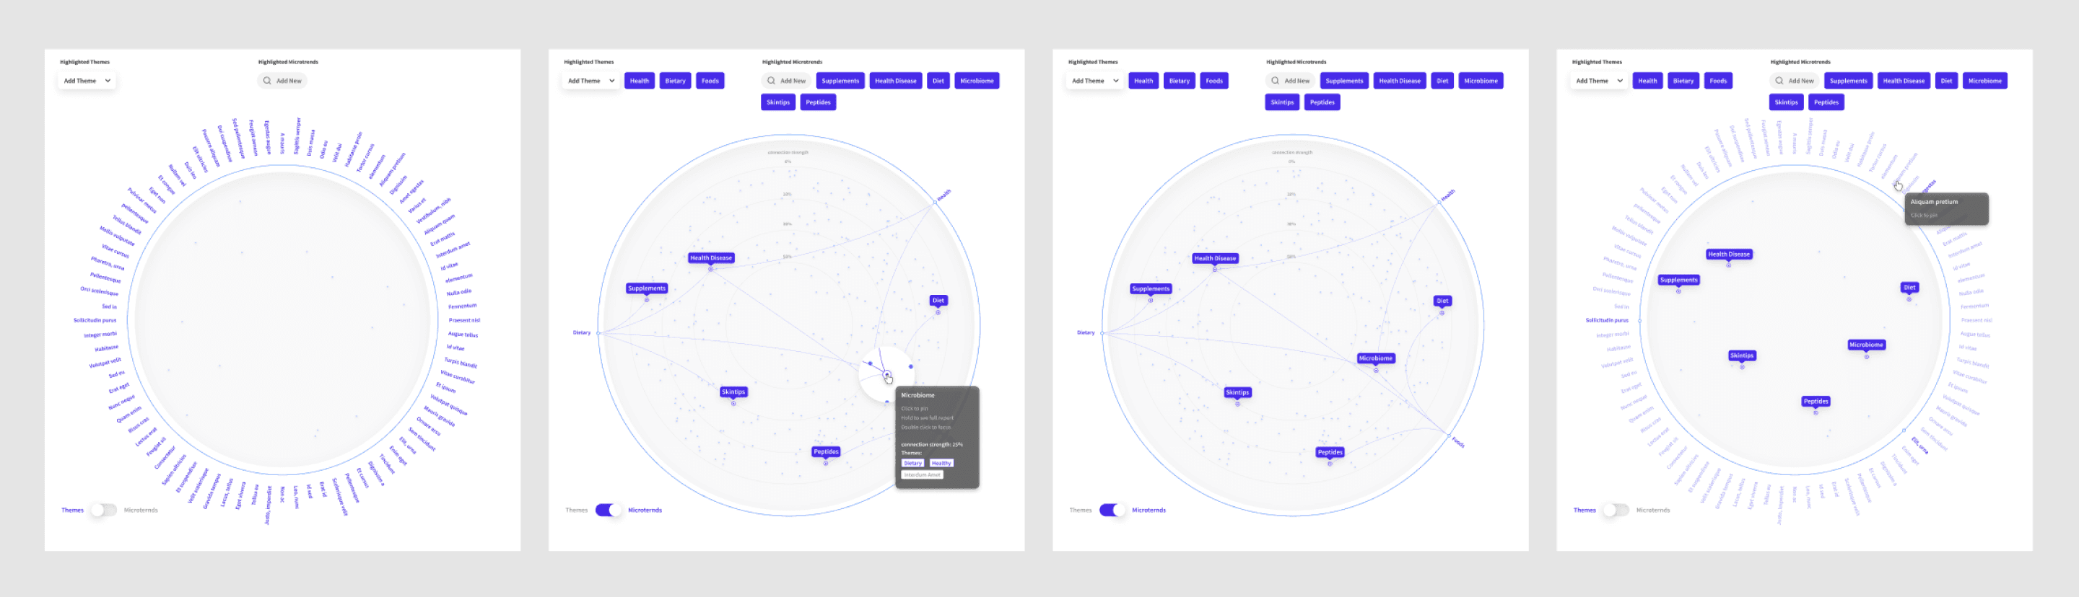This screenshot has width=2079, height=597.
Task: Click the Dietary edge node in the Microbiome tooltip panel
Action: click(x=598, y=332)
